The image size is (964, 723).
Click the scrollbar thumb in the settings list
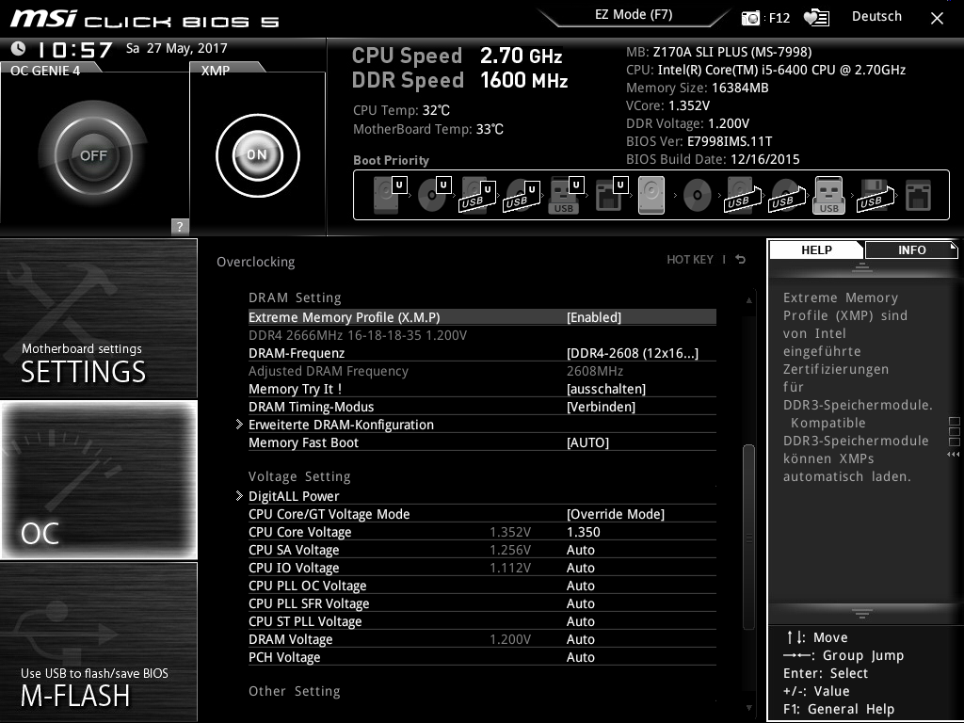pyautogui.click(x=748, y=538)
